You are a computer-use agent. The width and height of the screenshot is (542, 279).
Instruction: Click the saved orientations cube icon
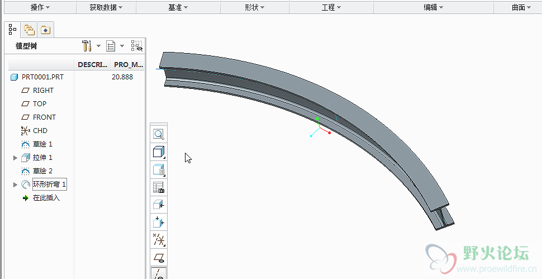click(x=159, y=170)
